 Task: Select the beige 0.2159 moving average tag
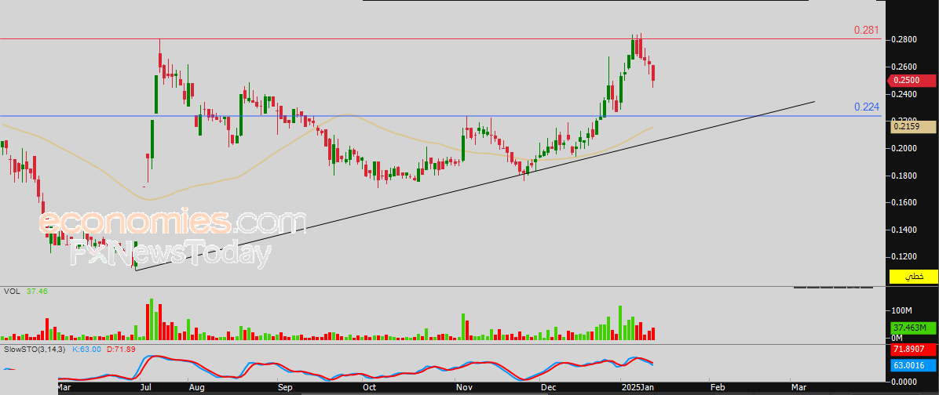coord(912,126)
